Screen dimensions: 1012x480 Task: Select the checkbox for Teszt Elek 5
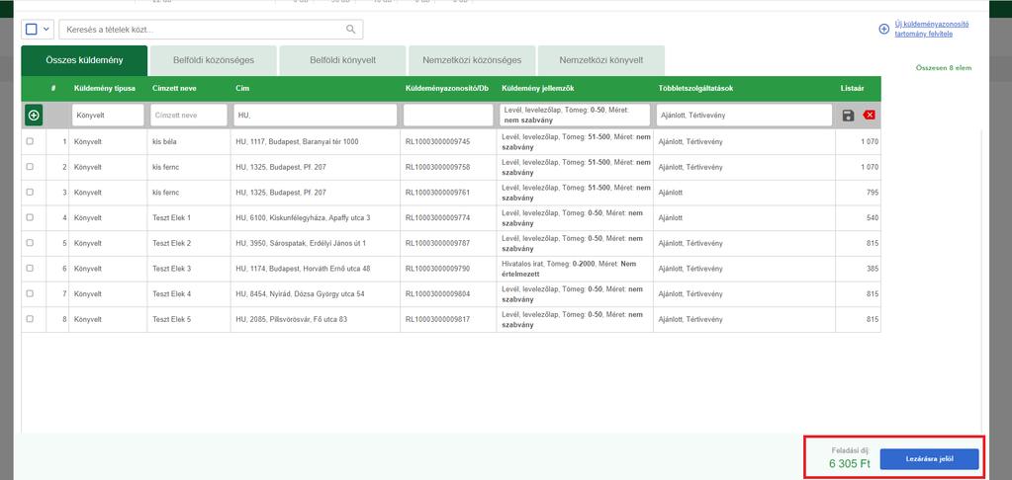(x=30, y=319)
